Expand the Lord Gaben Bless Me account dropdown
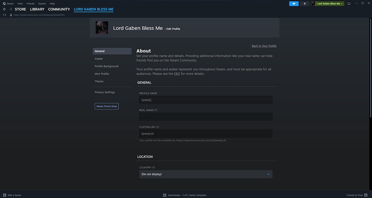This screenshot has height=198, width=372. [330, 3]
